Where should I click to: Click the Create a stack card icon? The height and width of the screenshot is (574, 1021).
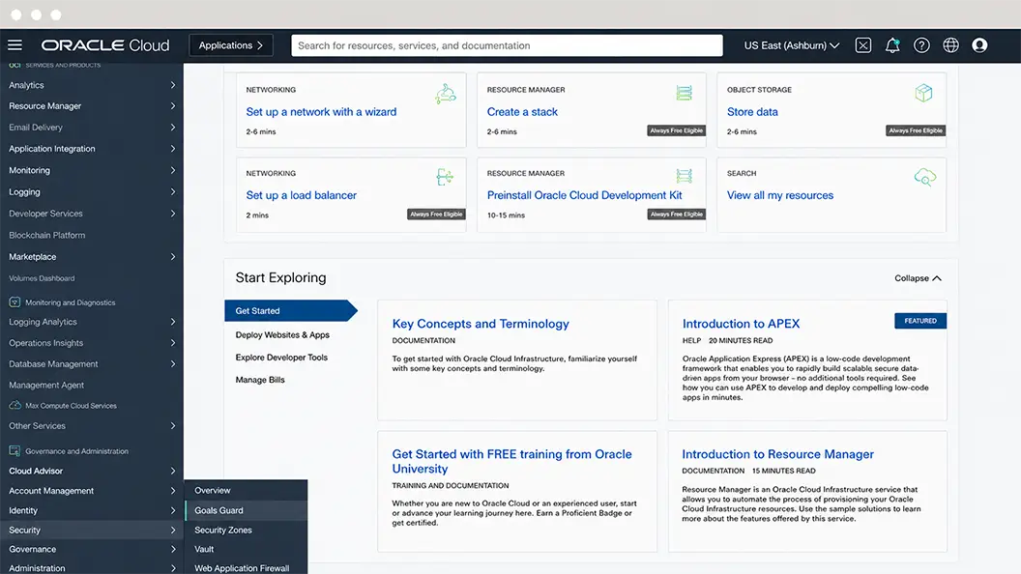click(684, 93)
